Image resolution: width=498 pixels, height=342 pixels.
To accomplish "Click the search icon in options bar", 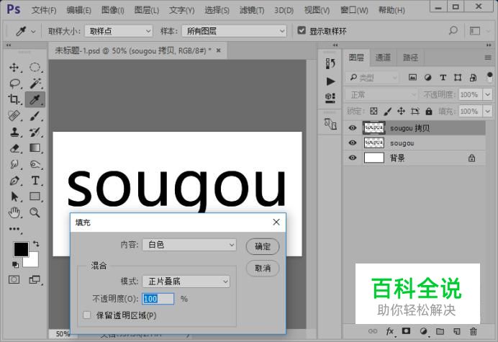I will [x=453, y=31].
